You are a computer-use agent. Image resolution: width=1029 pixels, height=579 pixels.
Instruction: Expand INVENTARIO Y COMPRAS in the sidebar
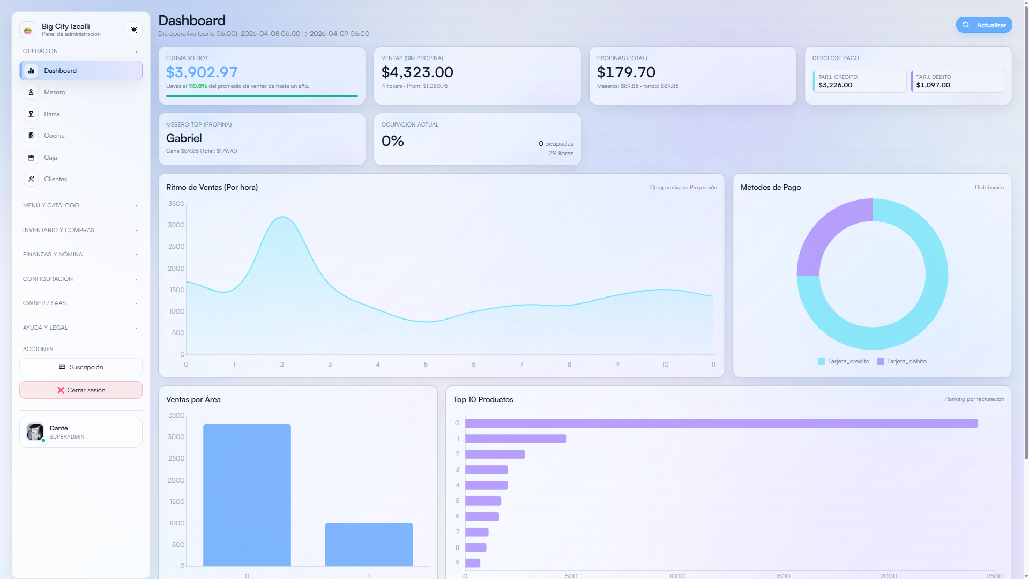(x=80, y=230)
